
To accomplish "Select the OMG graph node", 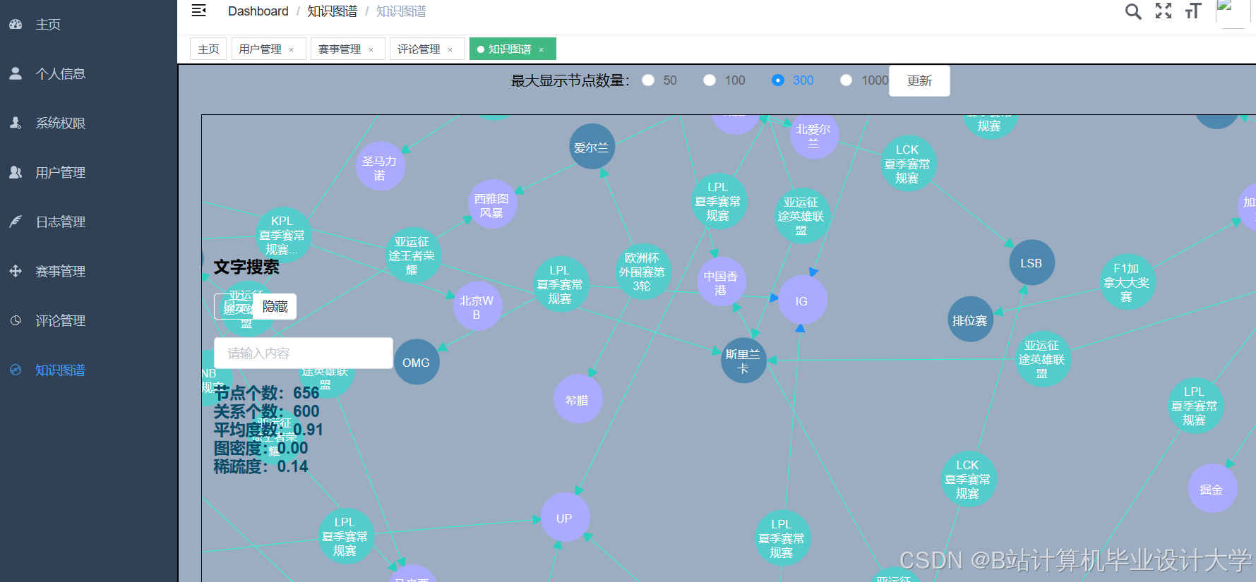I will [x=416, y=362].
